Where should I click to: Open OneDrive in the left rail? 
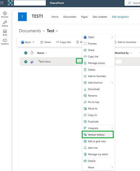[5, 41]
